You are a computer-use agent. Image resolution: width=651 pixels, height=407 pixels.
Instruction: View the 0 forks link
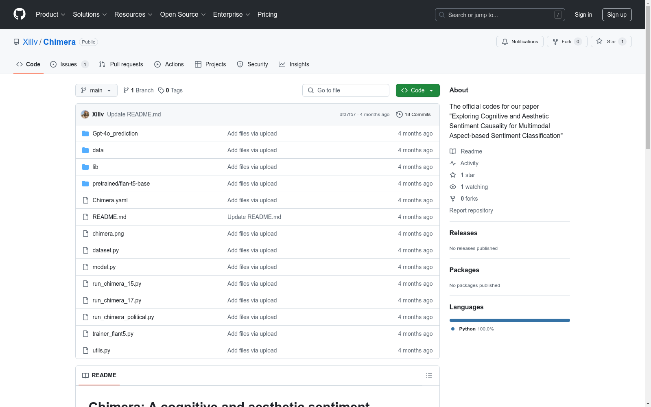click(464, 199)
